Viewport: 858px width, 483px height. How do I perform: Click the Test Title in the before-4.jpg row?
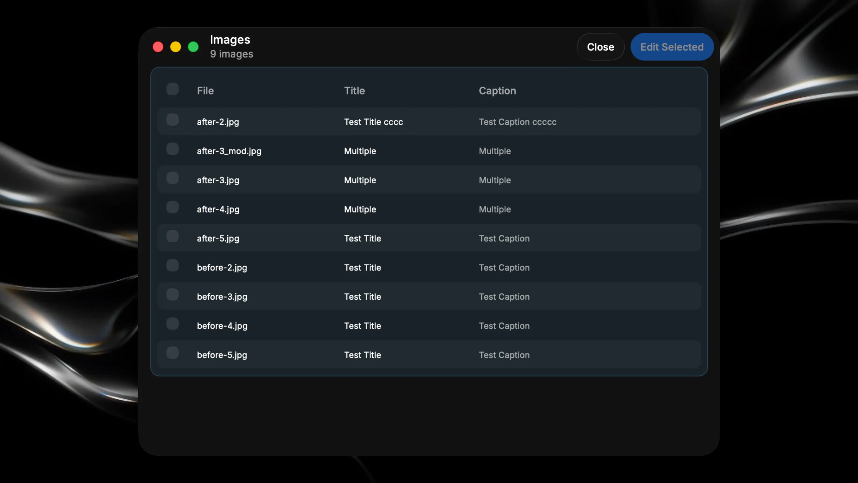click(363, 326)
